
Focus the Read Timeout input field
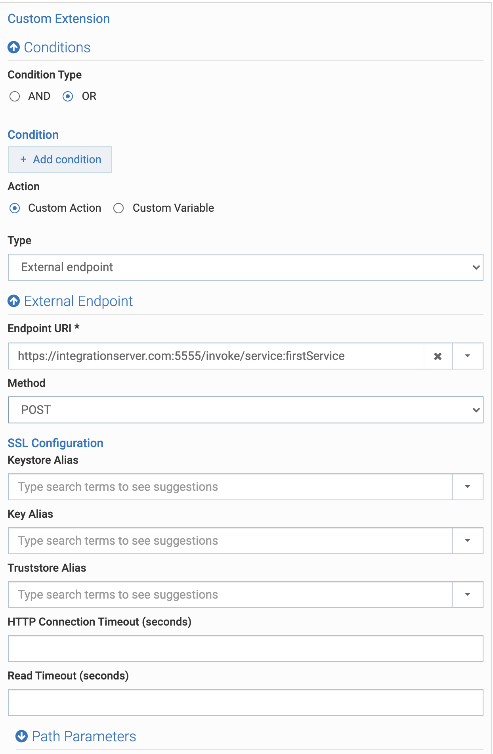[245, 702]
